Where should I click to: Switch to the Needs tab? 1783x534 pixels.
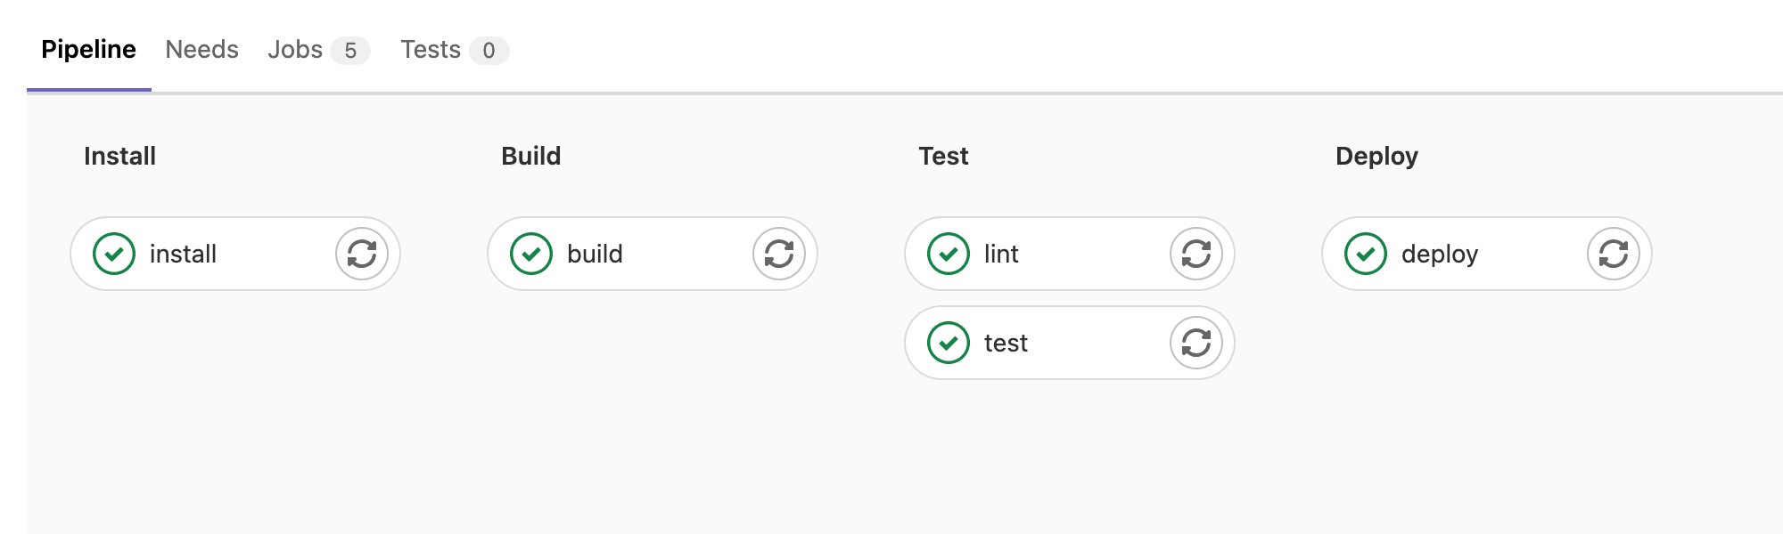pyautogui.click(x=201, y=49)
